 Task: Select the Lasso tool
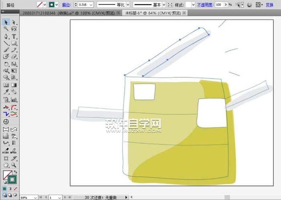point(14,28)
